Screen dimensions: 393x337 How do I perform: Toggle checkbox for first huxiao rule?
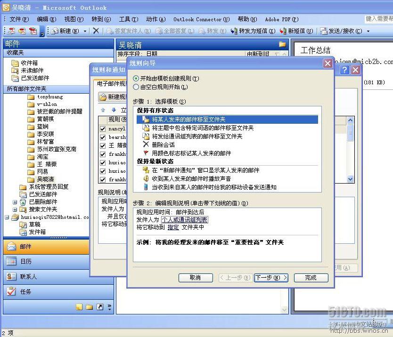(103, 163)
